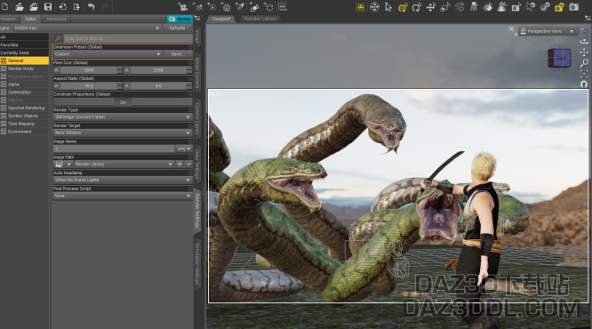This screenshot has height=329, width=592.
Task: Open Dimension Preset Custom dropdown
Action: (x=108, y=54)
